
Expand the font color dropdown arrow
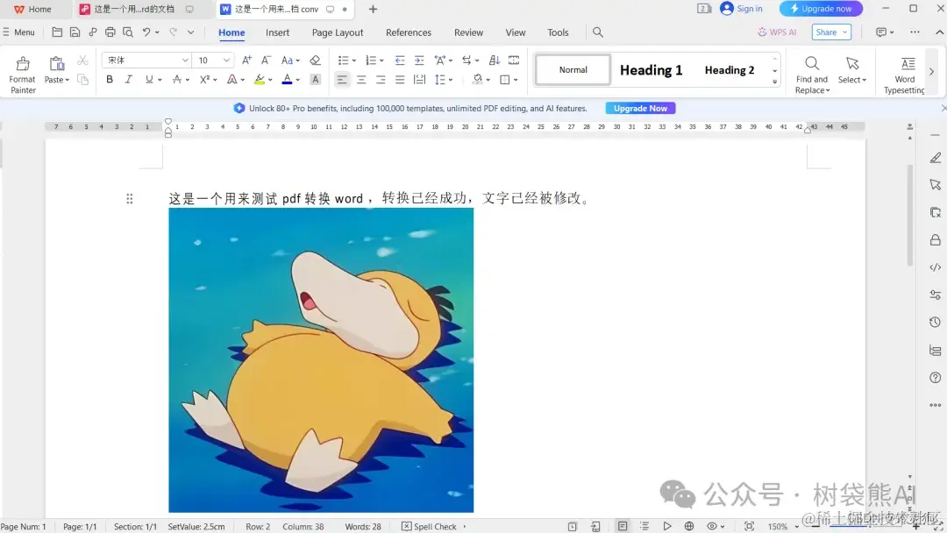pos(298,78)
